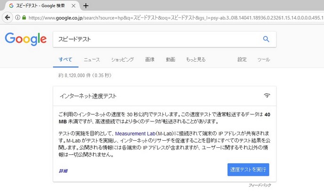Viewport: 324px width, 193px height.
Task: Switch to the ニュース tab
Action: click(92, 59)
